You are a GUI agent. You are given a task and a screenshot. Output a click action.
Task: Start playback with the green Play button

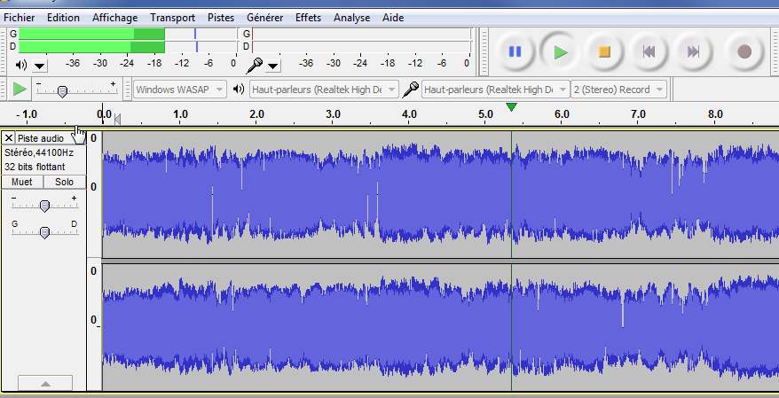pyautogui.click(x=561, y=51)
